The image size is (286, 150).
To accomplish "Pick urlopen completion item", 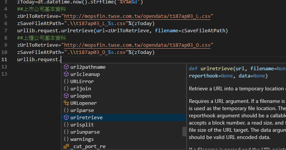I will pyautogui.click(x=124, y=96).
